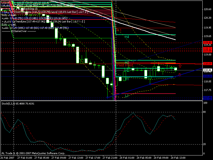Image resolution: width=213 pixels, height=160 pixels.
Task: Select the L1 level label
Action: (127, 95)
